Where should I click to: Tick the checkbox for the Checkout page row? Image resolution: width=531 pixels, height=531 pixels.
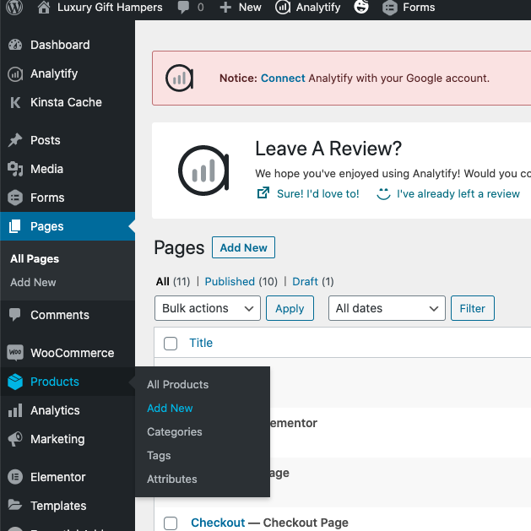171,523
